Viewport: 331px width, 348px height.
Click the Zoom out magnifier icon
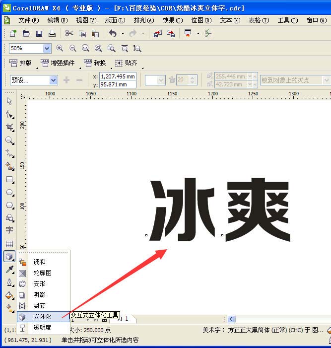pos(72,48)
